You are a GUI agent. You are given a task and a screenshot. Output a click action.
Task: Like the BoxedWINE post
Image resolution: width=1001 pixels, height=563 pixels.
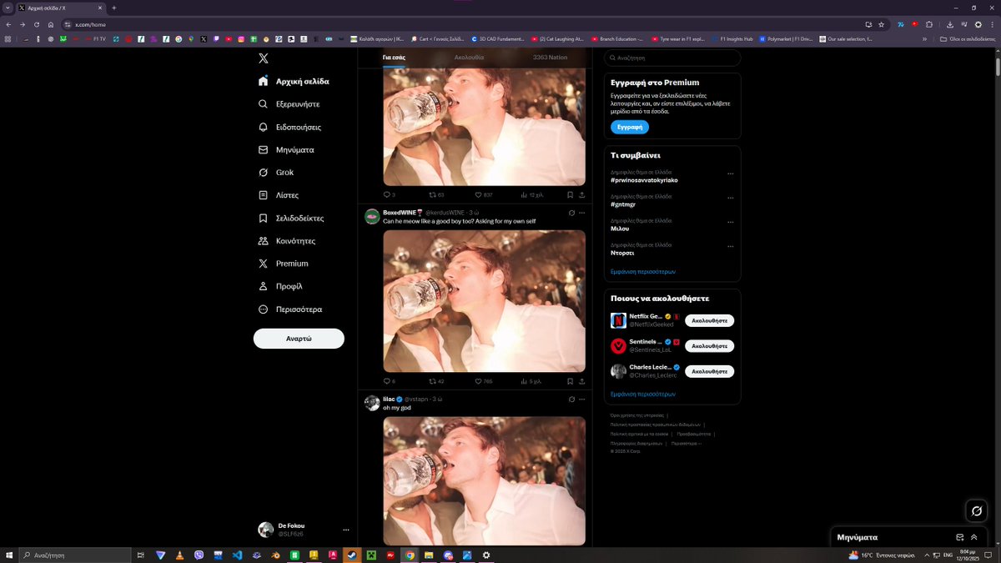[483, 381]
